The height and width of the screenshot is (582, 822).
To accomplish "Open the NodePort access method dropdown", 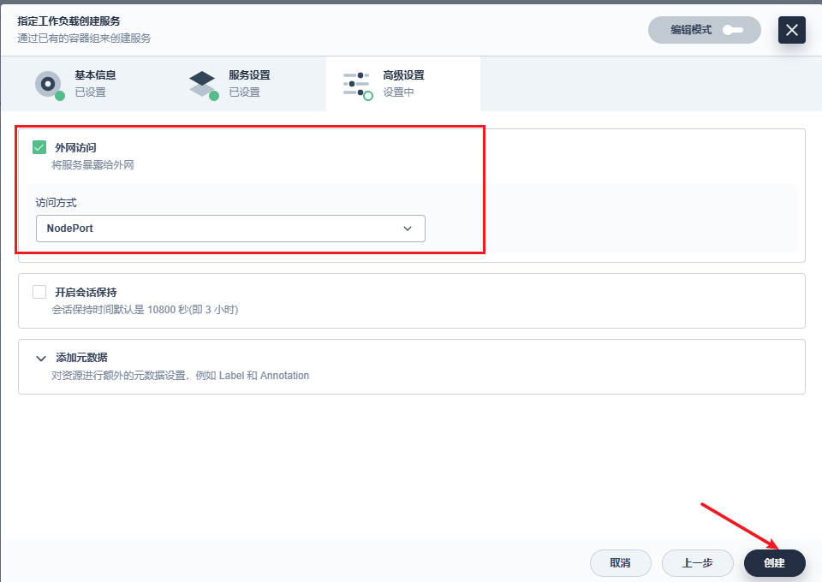I will point(229,229).
